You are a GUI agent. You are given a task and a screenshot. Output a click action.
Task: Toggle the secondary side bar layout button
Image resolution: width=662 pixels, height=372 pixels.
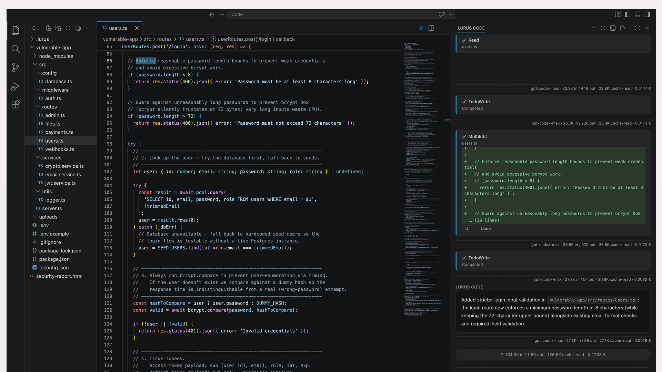(648, 14)
